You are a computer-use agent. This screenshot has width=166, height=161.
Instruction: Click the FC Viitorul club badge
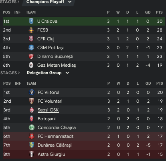(x=32, y=92)
